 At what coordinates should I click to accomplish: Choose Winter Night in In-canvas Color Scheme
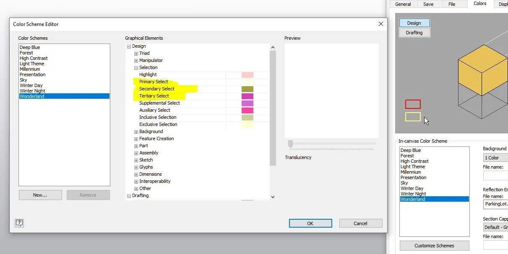434,194
